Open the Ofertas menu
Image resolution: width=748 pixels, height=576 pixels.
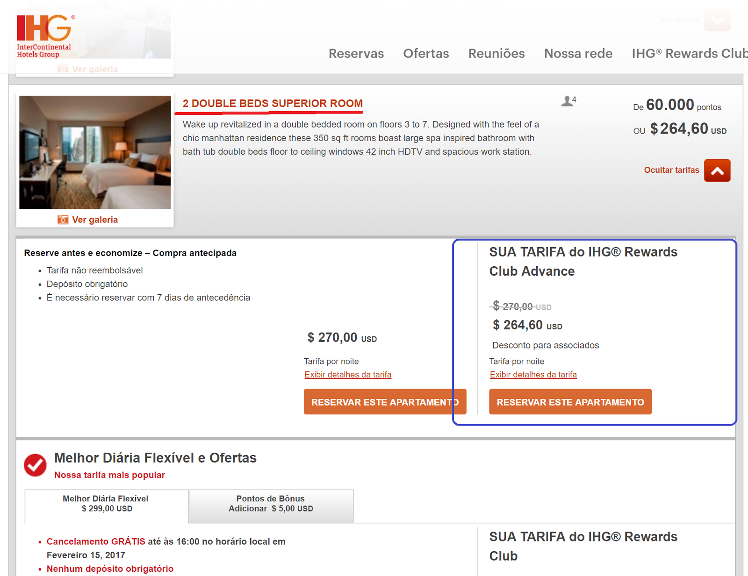pyautogui.click(x=426, y=54)
